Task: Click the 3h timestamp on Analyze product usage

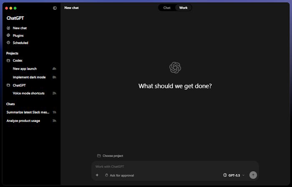Action: 54,121
